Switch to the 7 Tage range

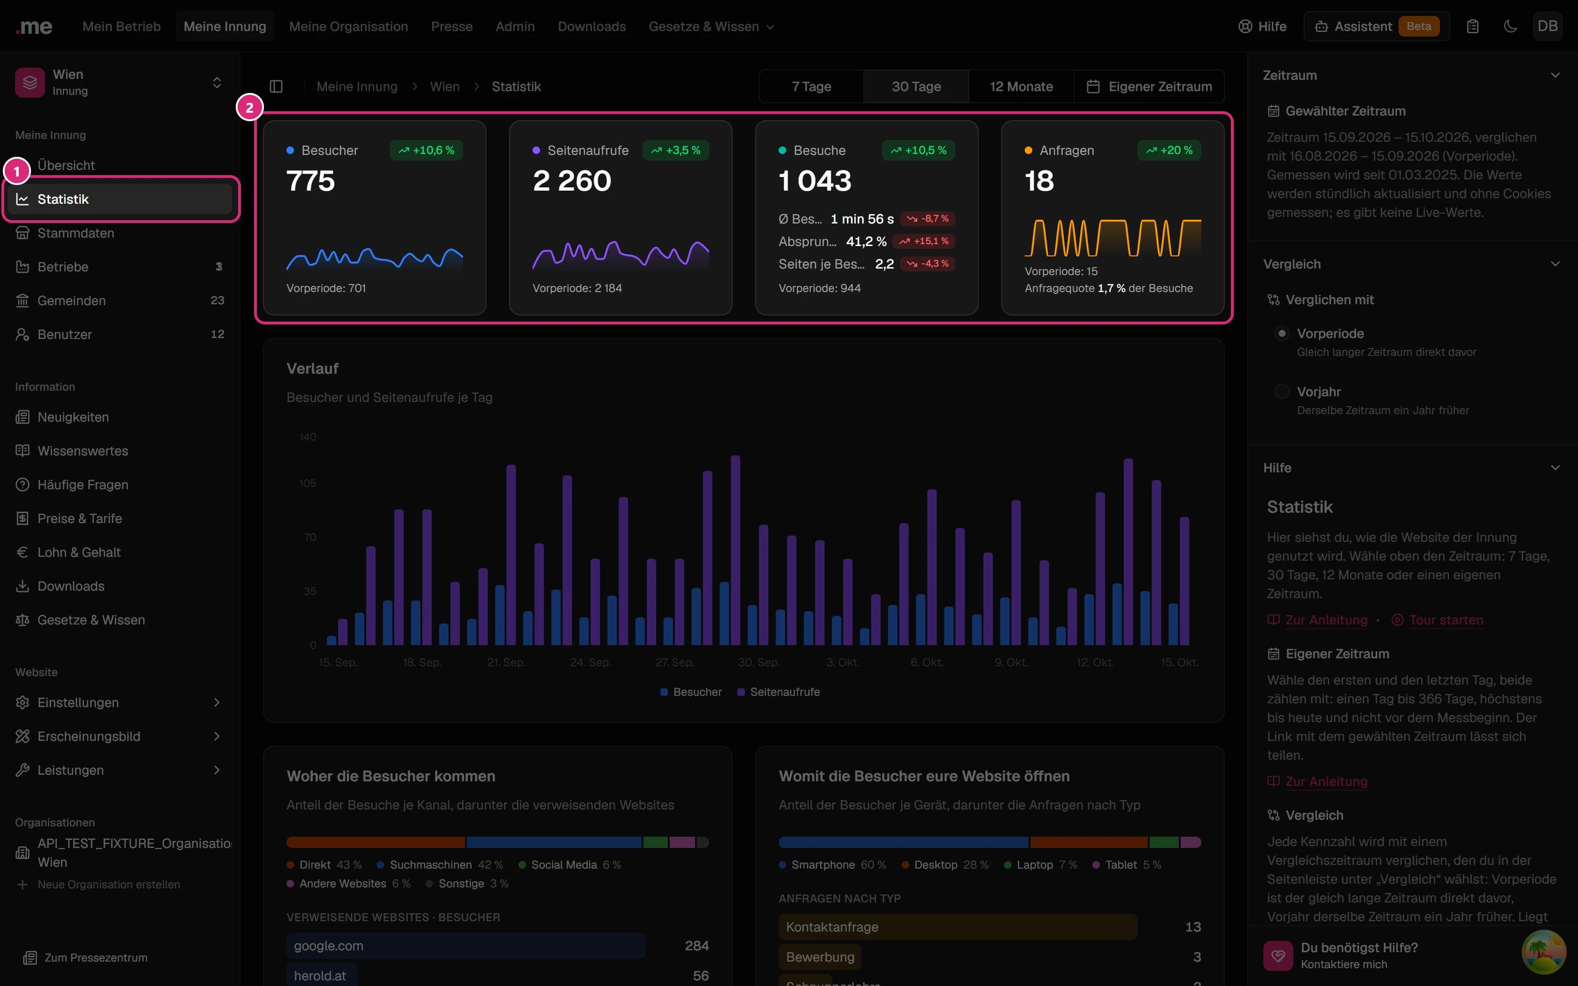pyautogui.click(x=811, y=87)
